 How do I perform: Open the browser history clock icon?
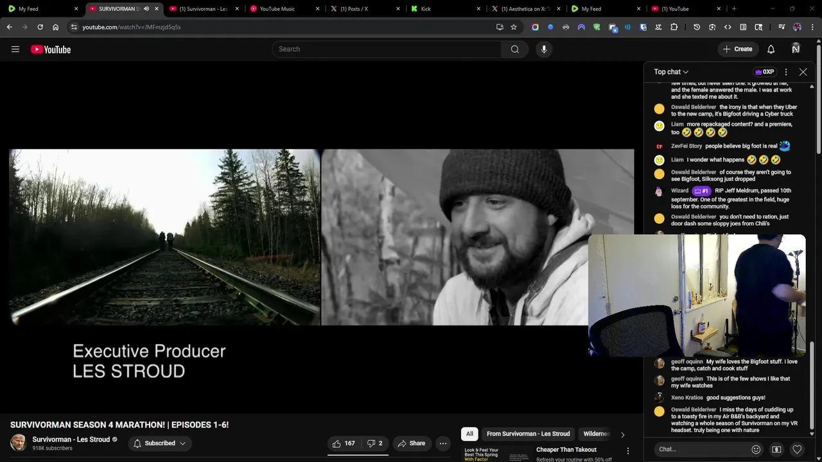tap(697, 27)
